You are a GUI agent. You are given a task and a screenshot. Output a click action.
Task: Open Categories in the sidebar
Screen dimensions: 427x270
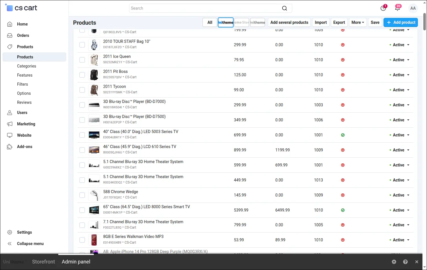click(26, 66)
